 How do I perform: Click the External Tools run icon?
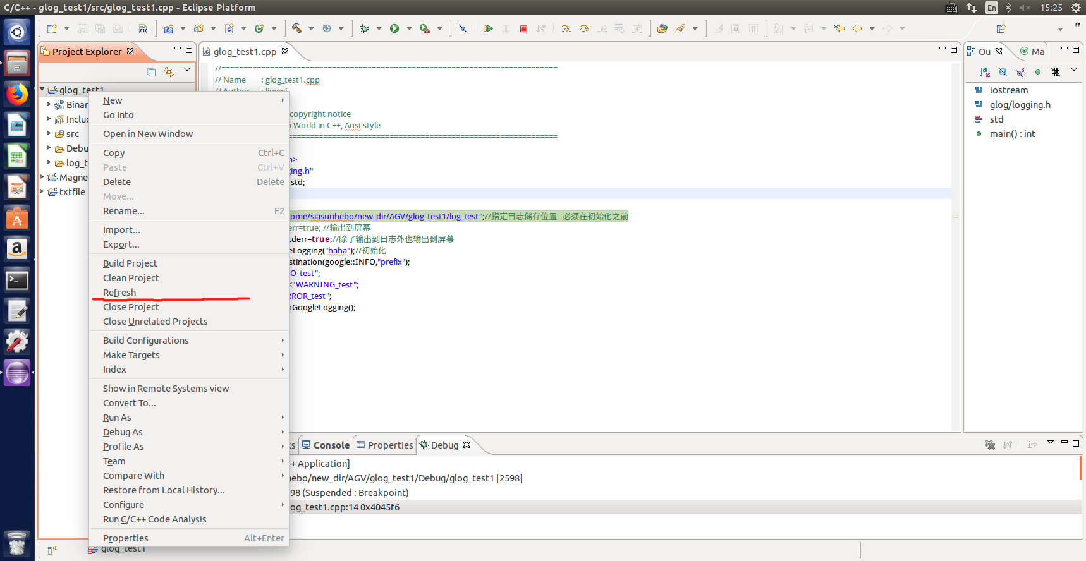(x=425, y=28)
